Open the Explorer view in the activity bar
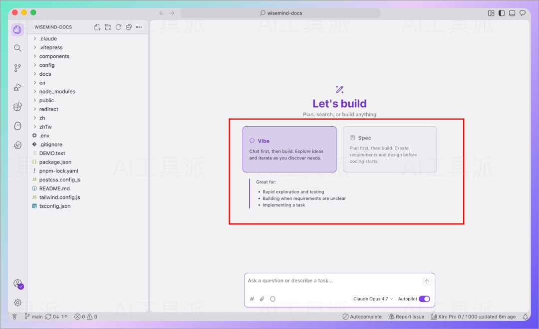 tap(17, 29)
